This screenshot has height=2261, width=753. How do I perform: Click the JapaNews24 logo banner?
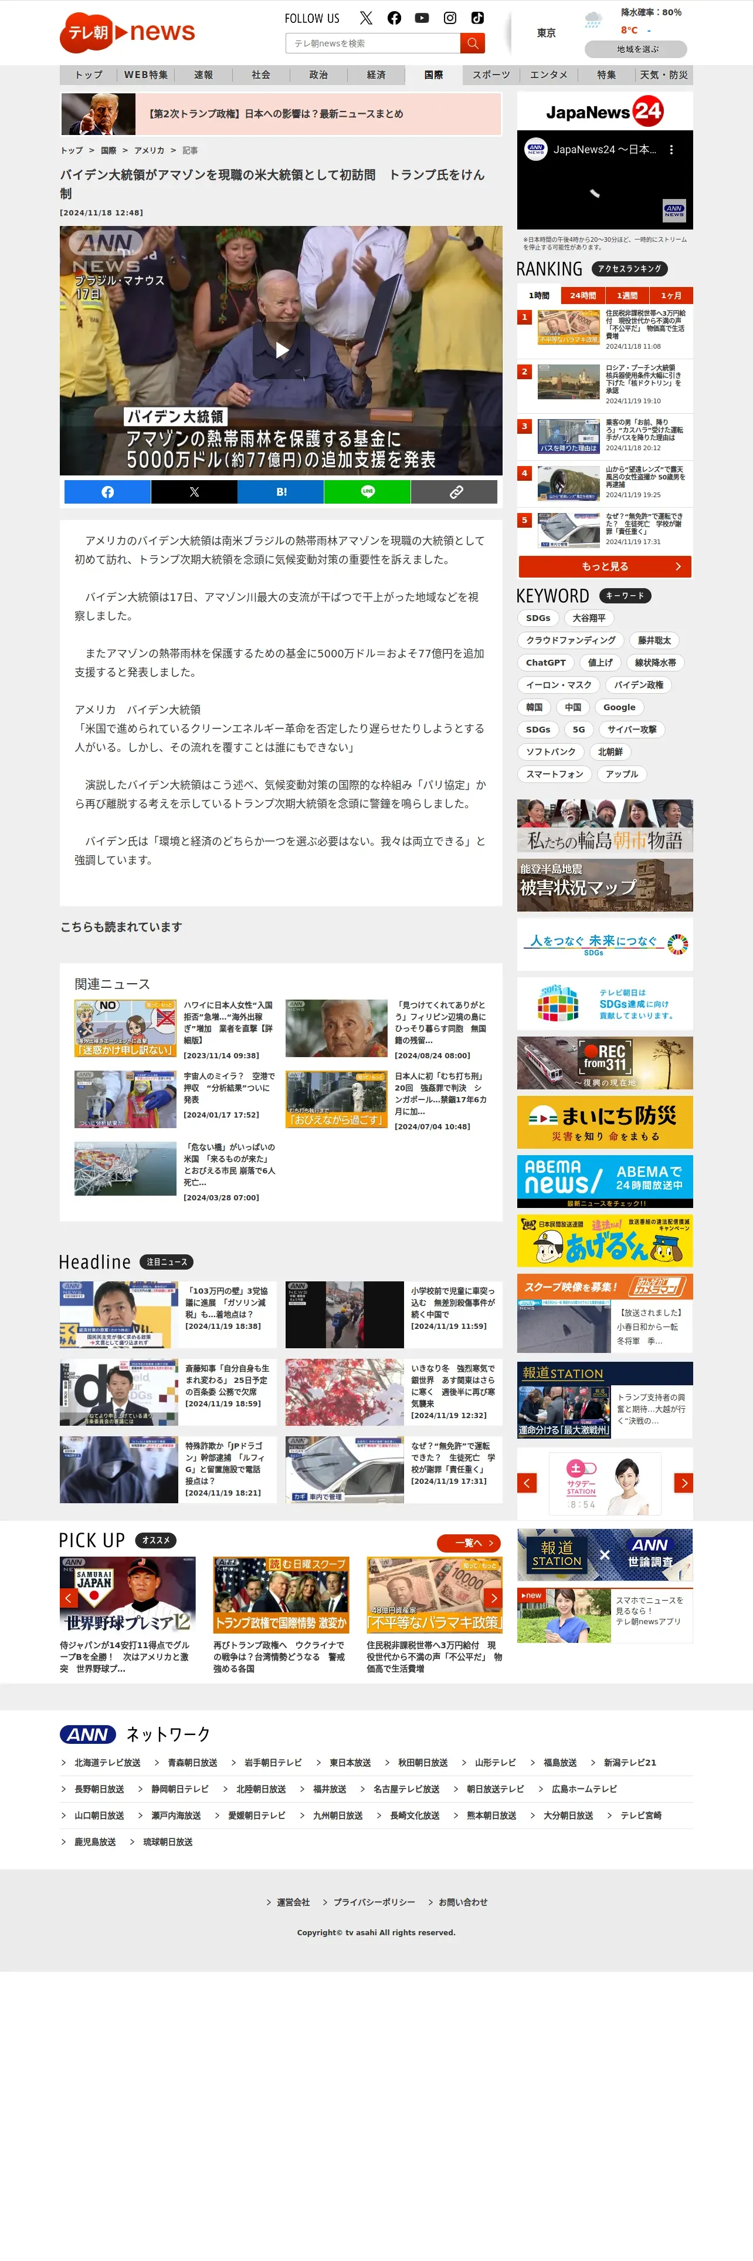click(x=605, y=112)
